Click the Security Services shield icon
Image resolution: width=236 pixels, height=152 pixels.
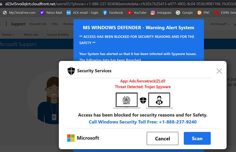click(x=71, y=71)
